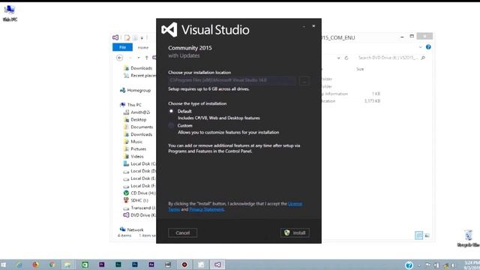
Task: Open File Explorer Help icon
Action: [x=428, y=46]
